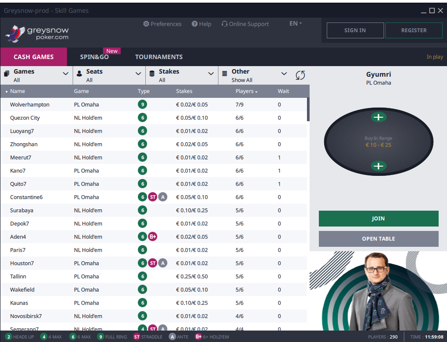Expand the Games filter dropdown
This screenshot has width=447, height=342.
pos(66,74)
